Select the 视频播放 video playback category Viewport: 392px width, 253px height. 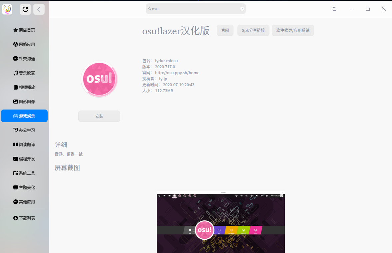24,87
